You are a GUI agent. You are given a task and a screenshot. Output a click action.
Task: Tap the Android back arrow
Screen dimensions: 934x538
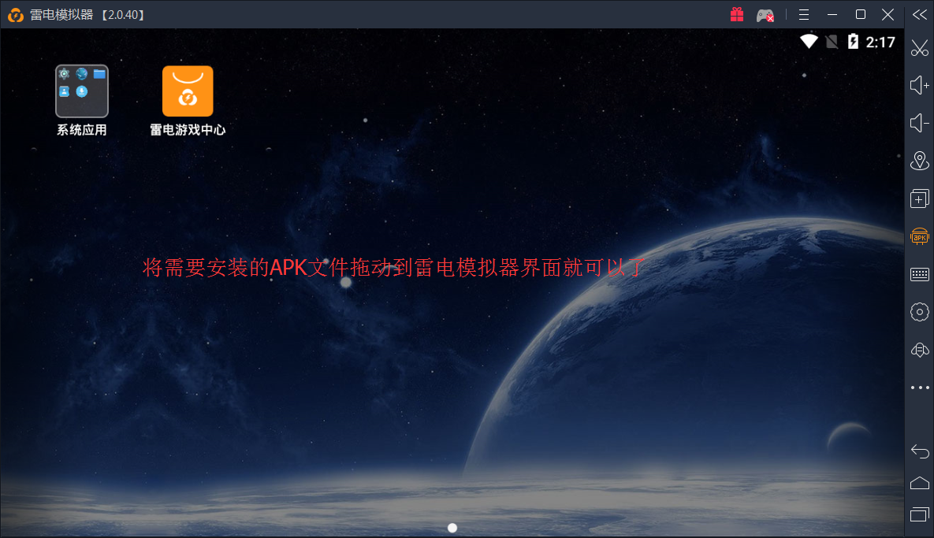click(x=920, y=451)
